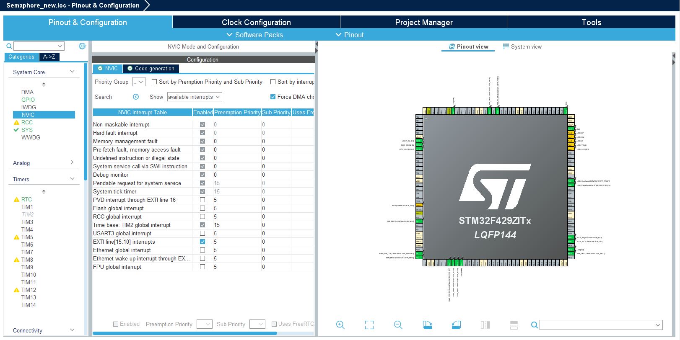Click the Pinout view chip icon
This screenshot has height=340, width=680.
tap(452, 46)
